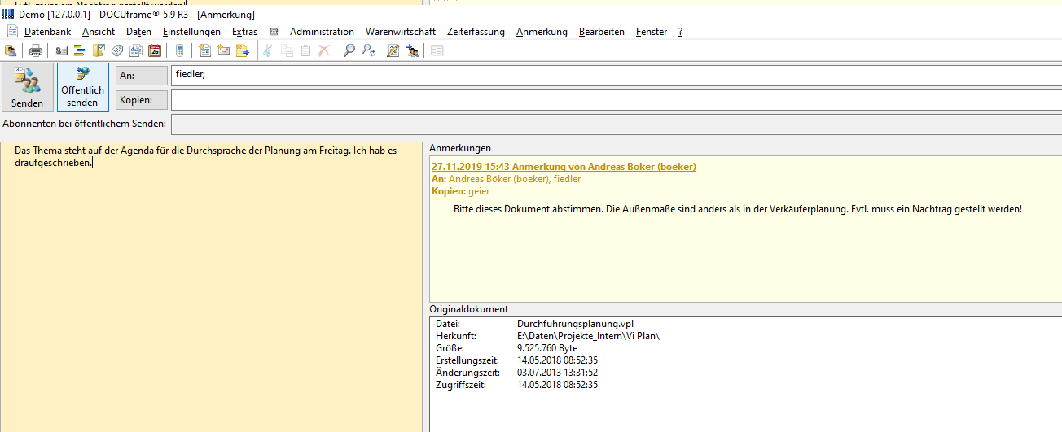The width and height of the screenshot is (1062, 432).
Task: Click the copy icon in toolbar
Action: click(287, 50)
